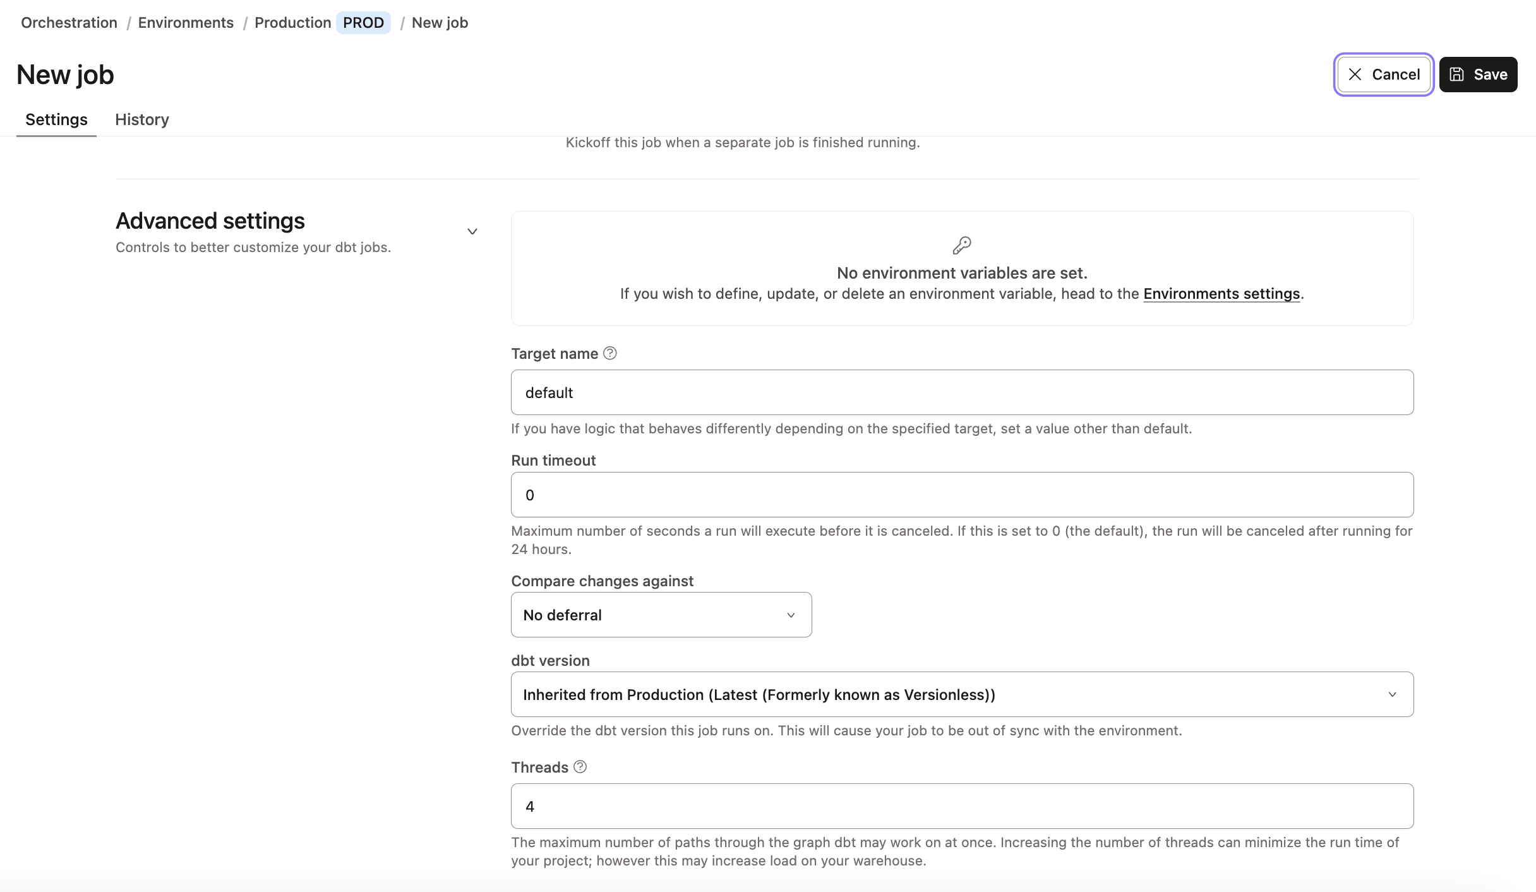Viewport: 1536px width, 892px height.
Task: Switch to the History tab
Action: coord(141,119)
